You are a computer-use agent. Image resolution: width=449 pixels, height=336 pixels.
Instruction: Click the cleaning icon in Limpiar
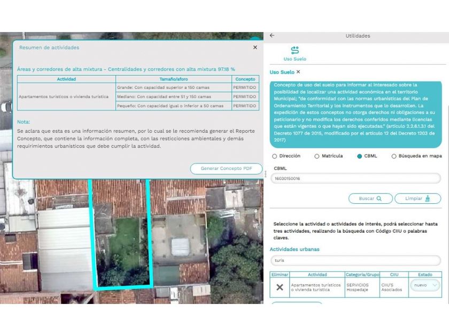427,198
